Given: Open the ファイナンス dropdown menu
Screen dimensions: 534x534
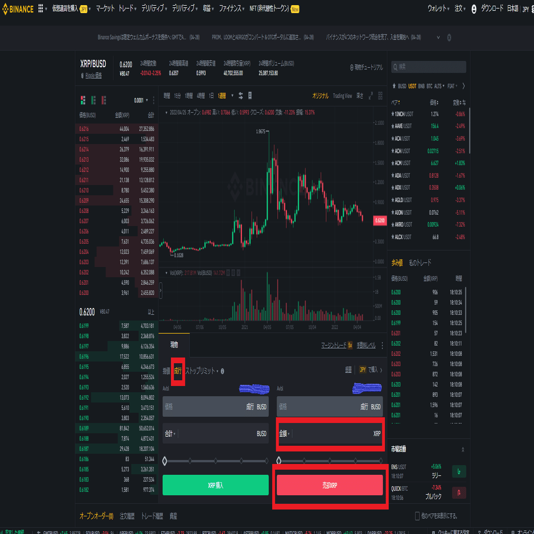Looking at the screenshot, I should (x=232, y=9).
